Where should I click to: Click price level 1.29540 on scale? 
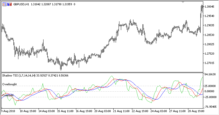pyautogui.click(x=209, y=16)
